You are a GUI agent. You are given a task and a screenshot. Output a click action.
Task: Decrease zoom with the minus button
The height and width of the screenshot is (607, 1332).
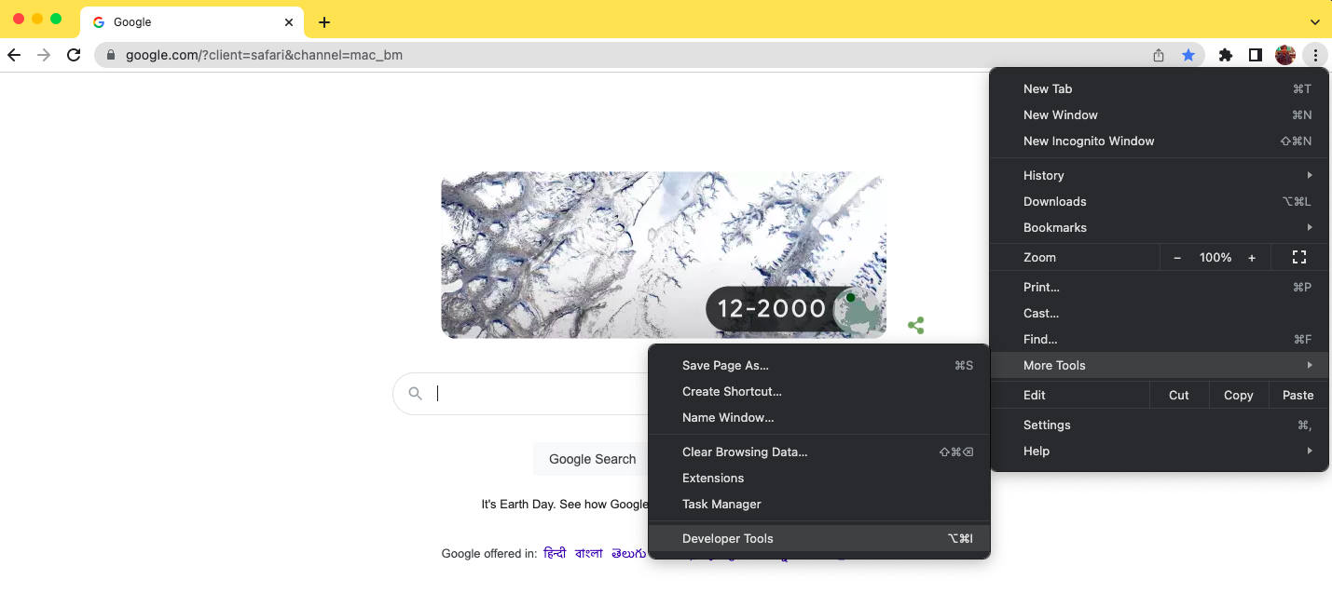(x=1177, y=258)
